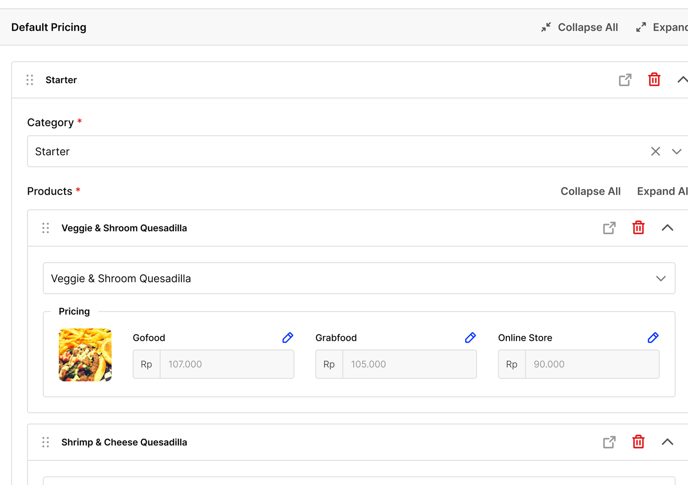688x485 pixels.
Task: Click the Gofood price input field
Action: pyautogui.click(x=227, y=364)
